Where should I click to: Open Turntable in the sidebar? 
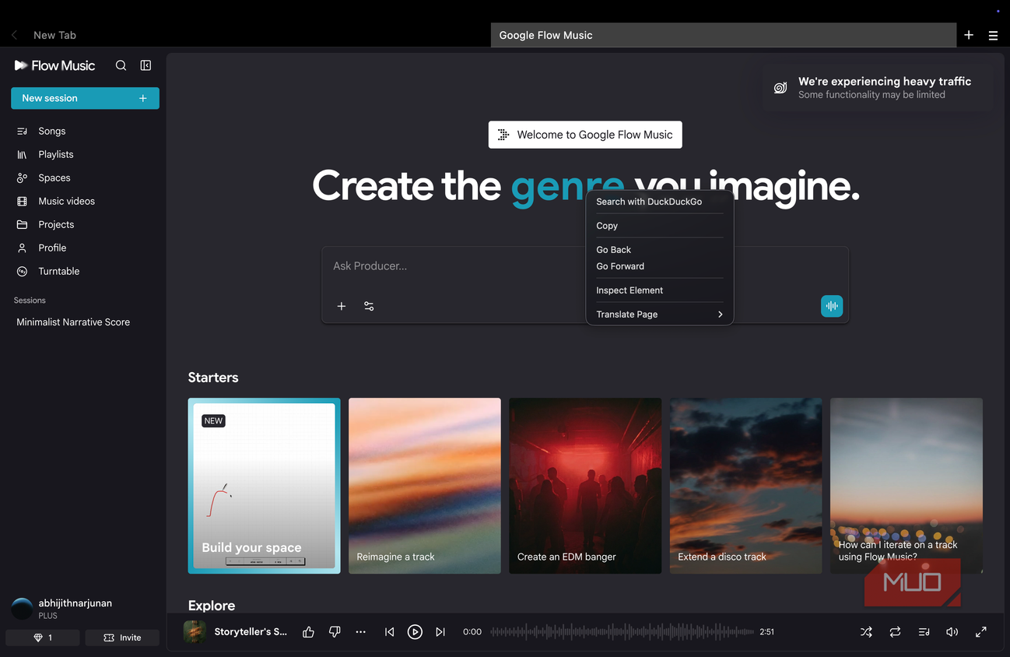point(85,271)
